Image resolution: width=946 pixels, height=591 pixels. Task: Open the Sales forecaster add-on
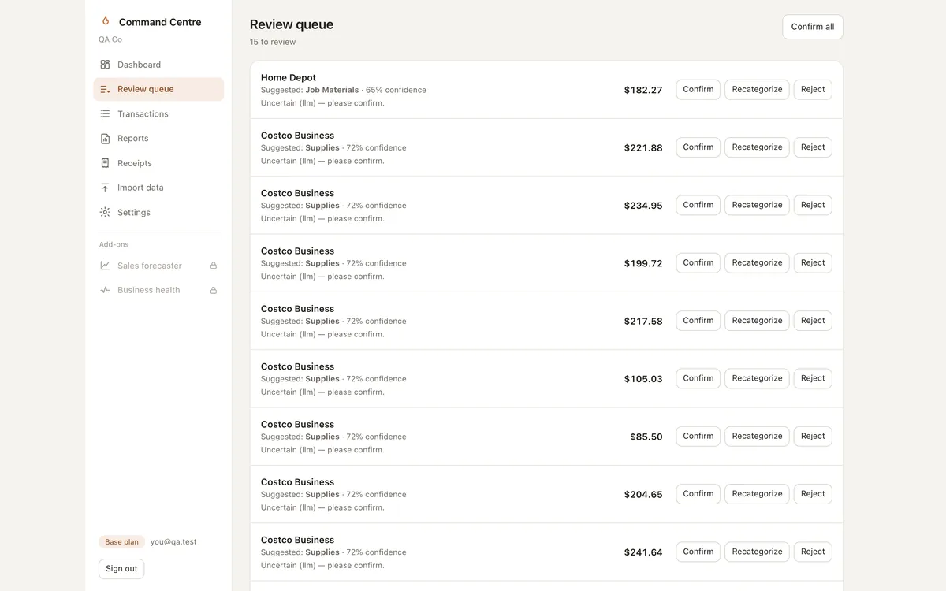coord(158,266)
